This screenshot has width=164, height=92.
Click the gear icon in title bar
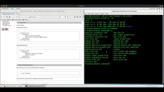[162, 6]
